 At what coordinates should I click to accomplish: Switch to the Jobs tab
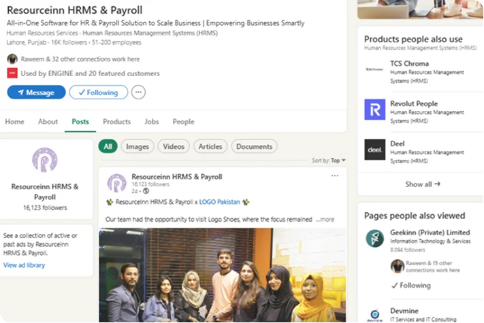pos(151,122)
